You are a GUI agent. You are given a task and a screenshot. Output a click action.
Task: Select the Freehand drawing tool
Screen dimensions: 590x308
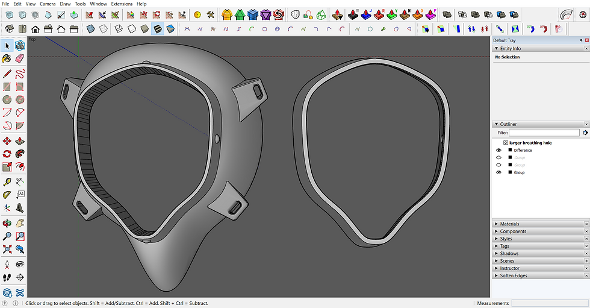coord(20,74)
